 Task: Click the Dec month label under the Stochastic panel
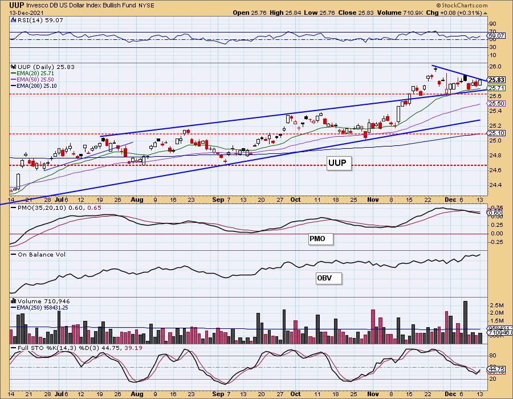coord(450,394)
